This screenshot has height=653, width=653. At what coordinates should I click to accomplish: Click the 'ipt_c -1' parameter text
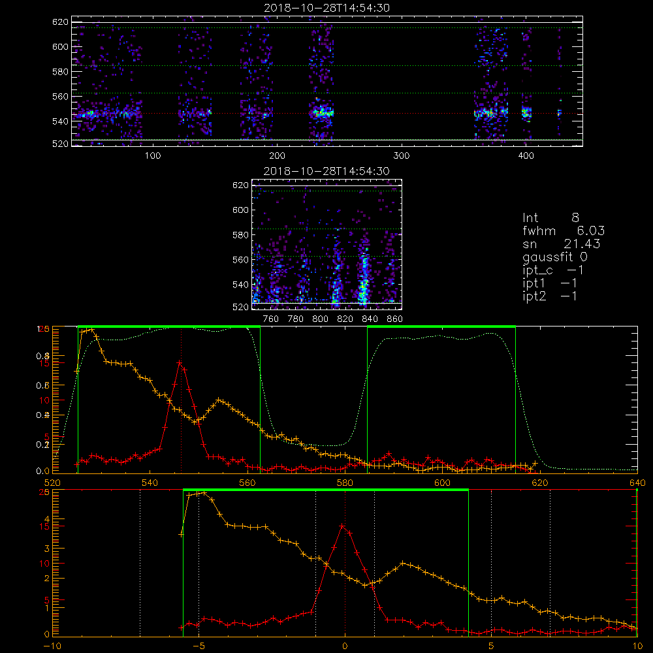pyautogui.click(x=553, y=271)
